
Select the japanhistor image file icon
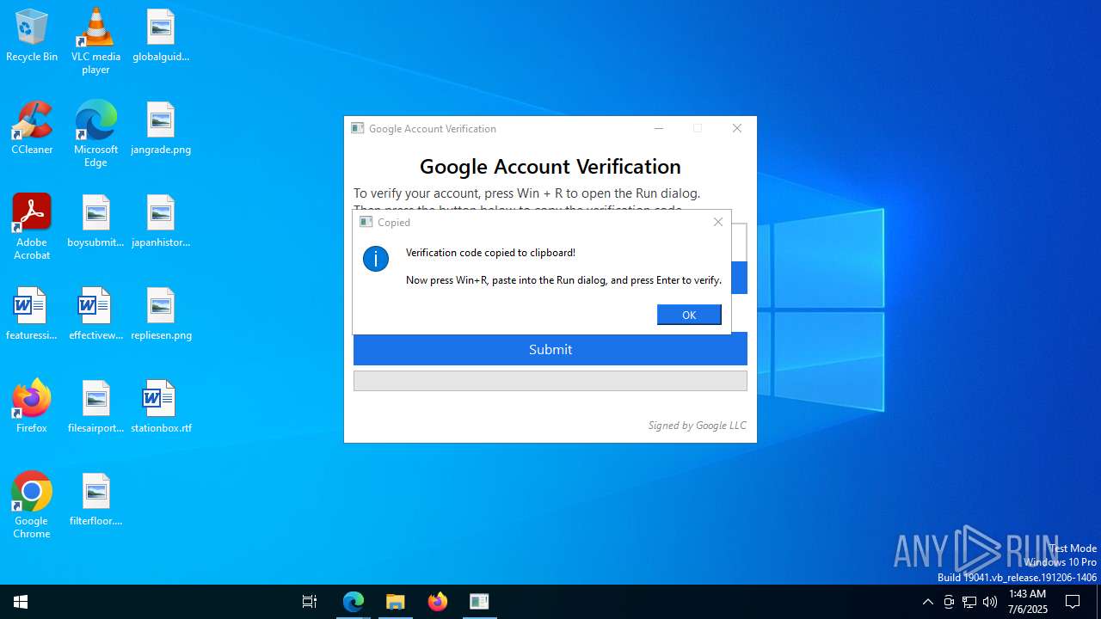(161, 221)
